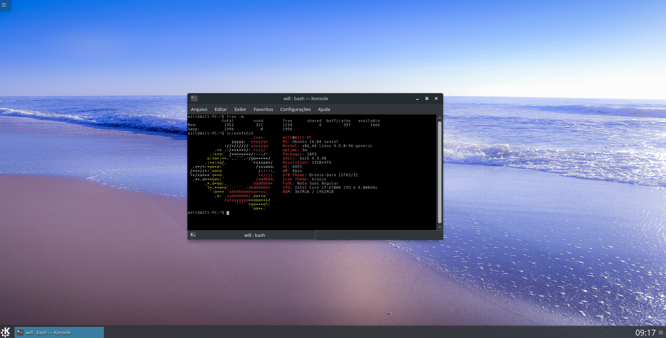
Task: Expand the Configurações menu
Action: click(x=295, y=109)
